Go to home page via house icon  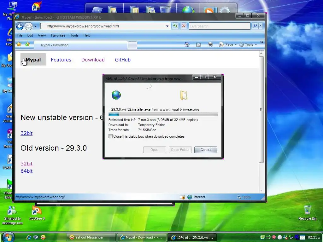[187, 44]
